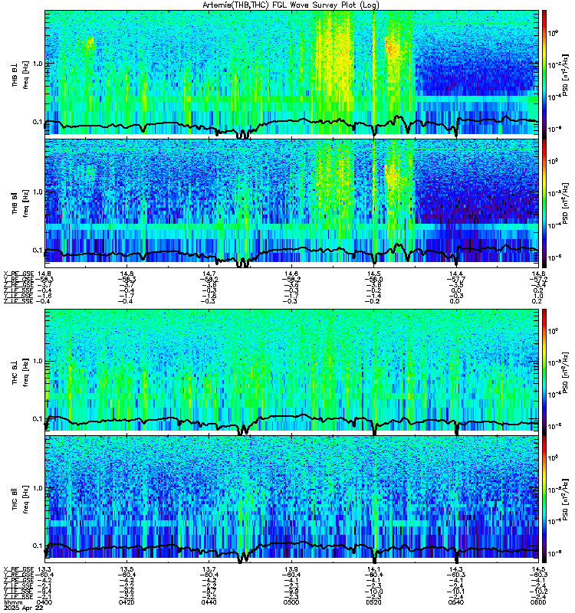
Task: Click the color bar beside the THC B-parallel panel
Action: [544, 500]
